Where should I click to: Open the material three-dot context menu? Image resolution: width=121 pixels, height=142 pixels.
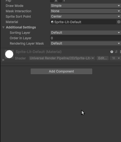tap(120, 52)
